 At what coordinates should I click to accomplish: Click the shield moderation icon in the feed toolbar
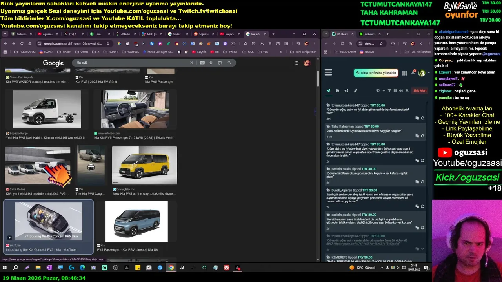pos(378,91)
